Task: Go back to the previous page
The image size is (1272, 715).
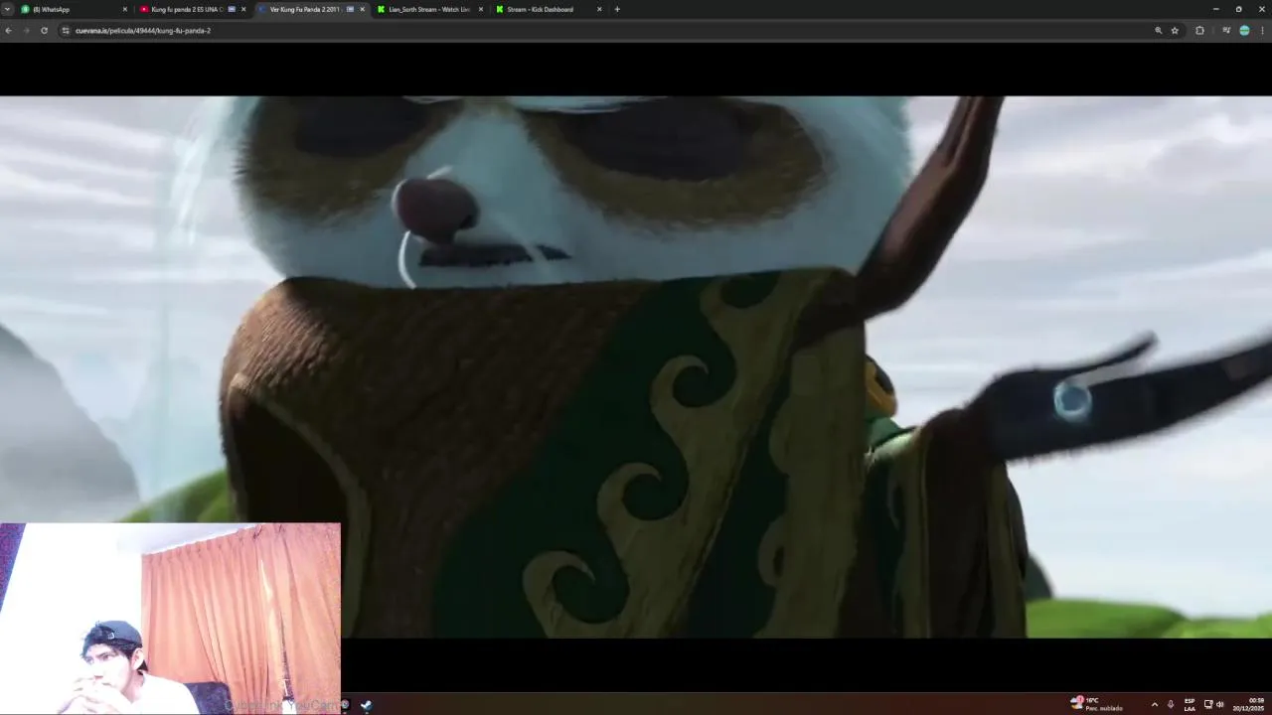Action: click(x=8, y=31)
